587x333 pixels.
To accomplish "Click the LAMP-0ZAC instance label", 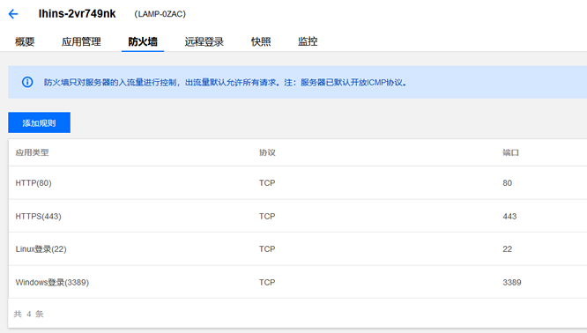I will 160,14.
